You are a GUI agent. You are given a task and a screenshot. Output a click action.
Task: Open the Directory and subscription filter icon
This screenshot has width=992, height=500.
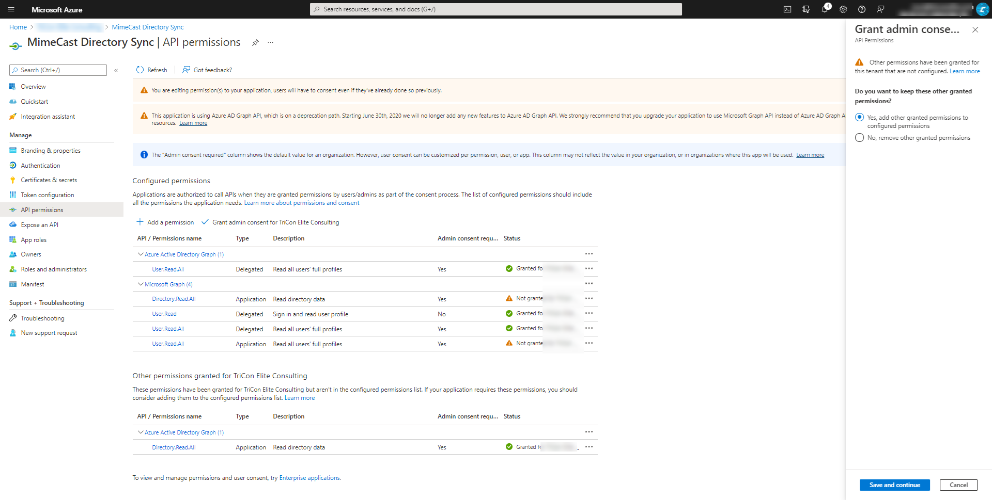click(806, 9)
